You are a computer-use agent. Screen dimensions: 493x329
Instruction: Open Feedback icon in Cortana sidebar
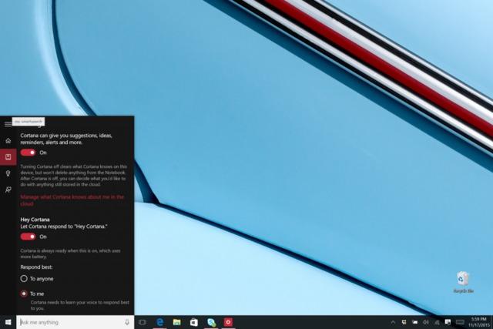pos(8,190)
